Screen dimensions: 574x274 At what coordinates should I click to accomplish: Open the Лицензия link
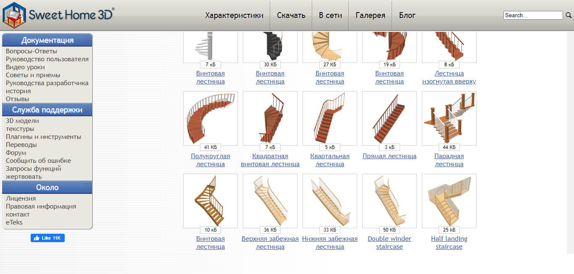point(21,198)
